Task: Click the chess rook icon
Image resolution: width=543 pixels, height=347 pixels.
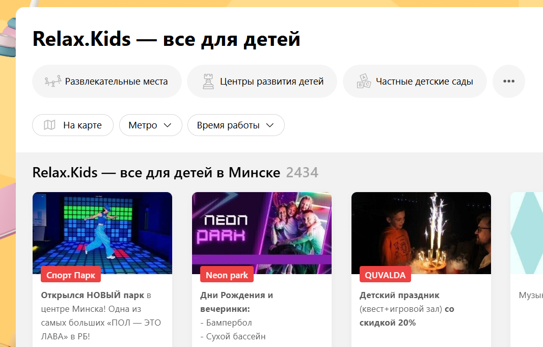Action: tap(208, 82)
